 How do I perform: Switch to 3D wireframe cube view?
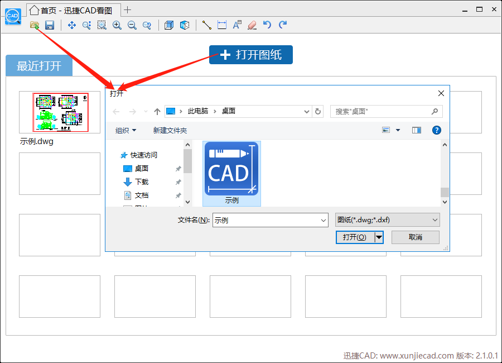click(x=169, y=25)
